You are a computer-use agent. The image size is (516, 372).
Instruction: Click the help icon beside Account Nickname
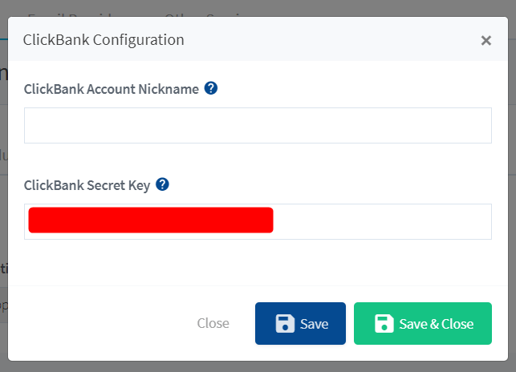[210, 88]
